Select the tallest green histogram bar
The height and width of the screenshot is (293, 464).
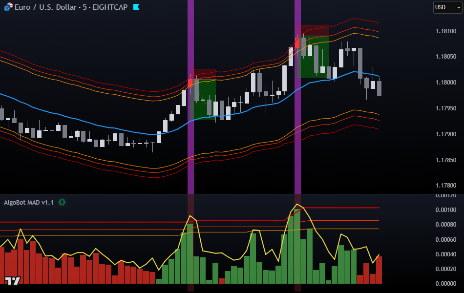click(297, 247)
